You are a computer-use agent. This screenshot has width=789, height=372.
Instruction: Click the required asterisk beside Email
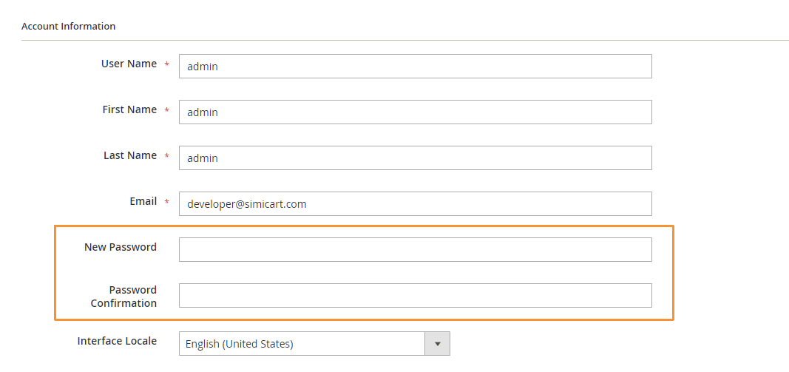point(167,203)
